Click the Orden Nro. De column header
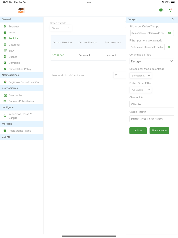This screenshot has height=238, width=178. click(x=62, y=42)
